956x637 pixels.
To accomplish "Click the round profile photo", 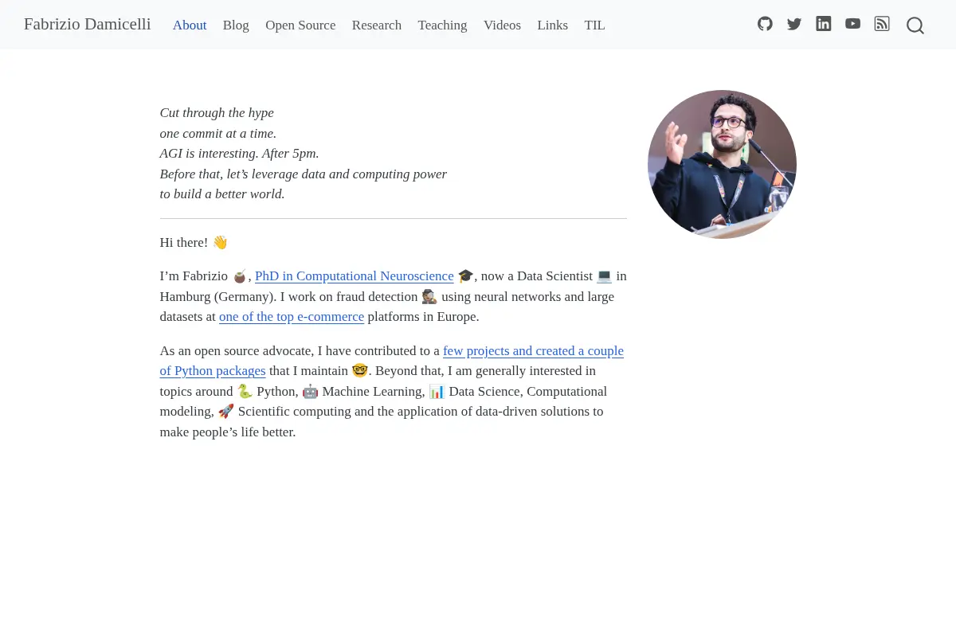I will tap(722, 164).
